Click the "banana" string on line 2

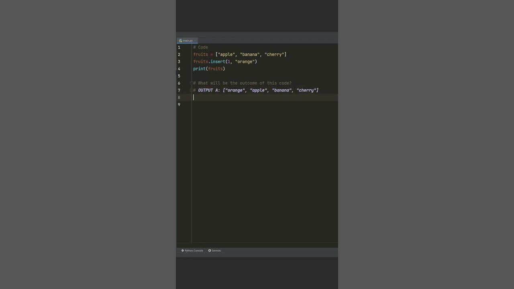[250, 55]
